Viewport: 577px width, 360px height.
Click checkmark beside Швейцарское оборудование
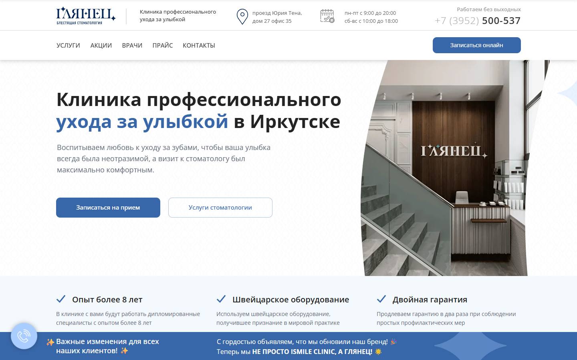click(221, 299)
